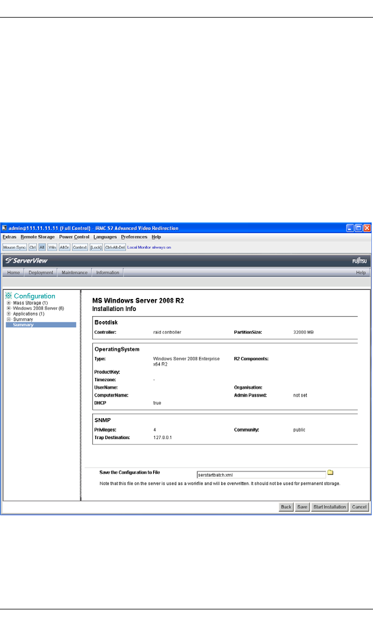
Task: Click the public community value
Action: click(x=299, y=430)
